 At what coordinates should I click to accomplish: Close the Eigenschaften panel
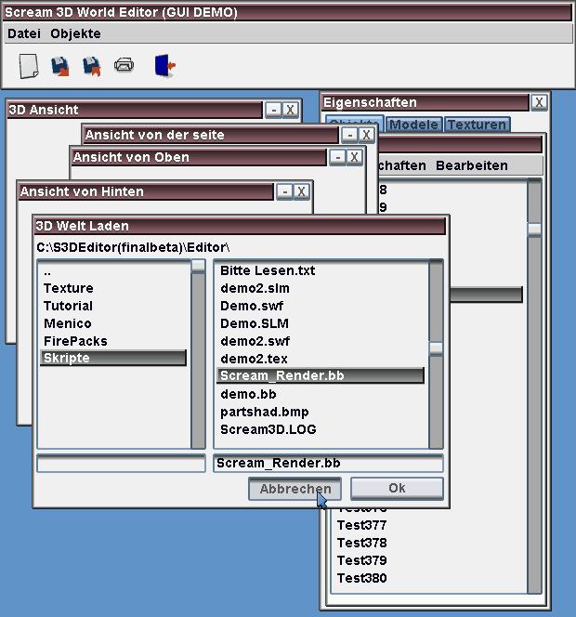[x=539, y=102]
